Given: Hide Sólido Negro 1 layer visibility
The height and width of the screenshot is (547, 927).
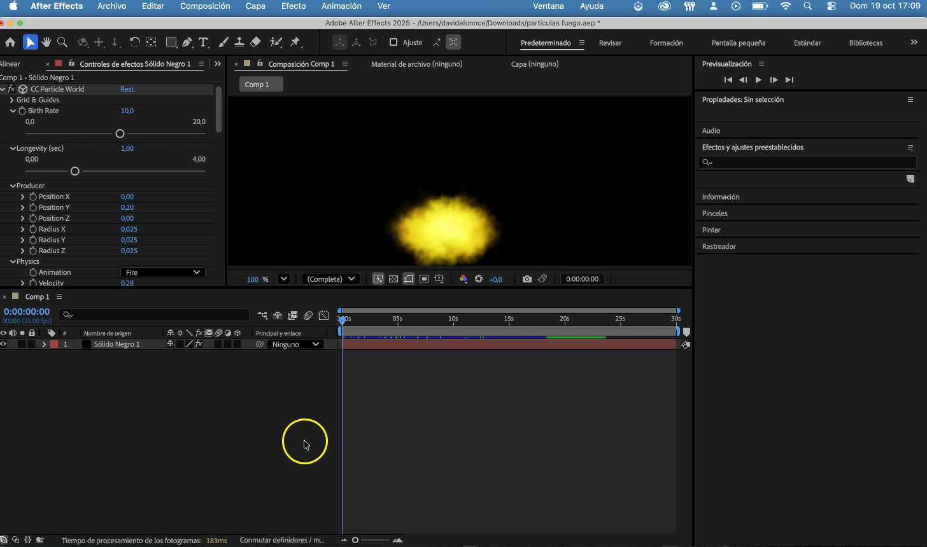Looking at the screenshot, I should pyautogui.click(x=4, y=344).
